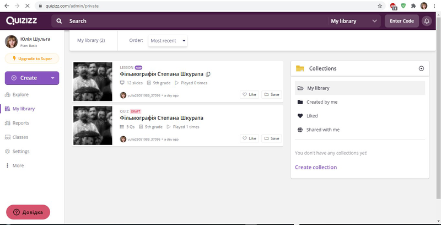This screenshot has width=441, height=225.
Task: Bookmark page with browser star icon
Action: click(x=379, y=6)
